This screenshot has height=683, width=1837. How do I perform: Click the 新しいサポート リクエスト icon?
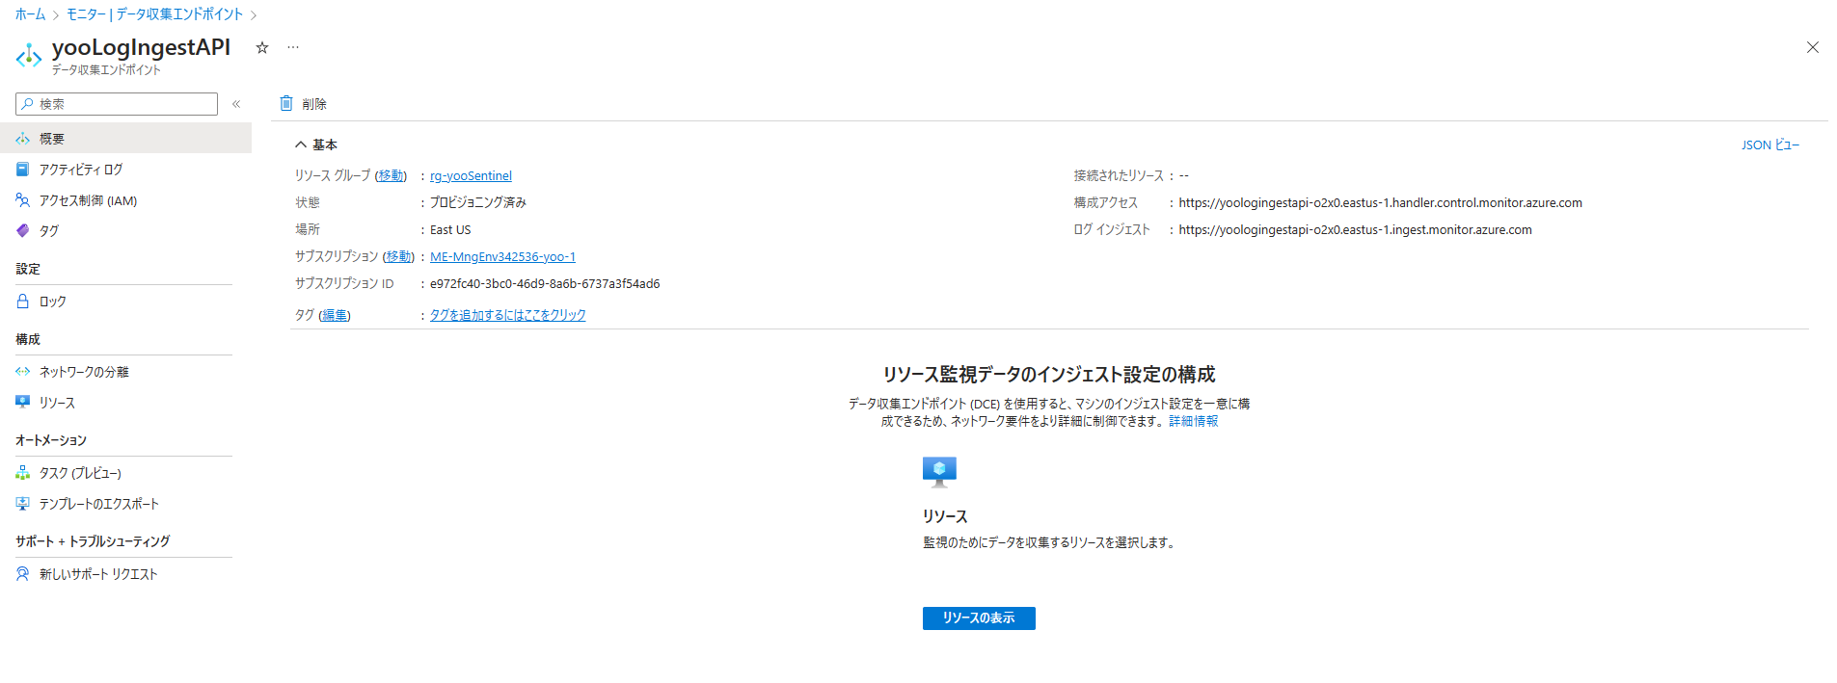(x=23, y=574)
